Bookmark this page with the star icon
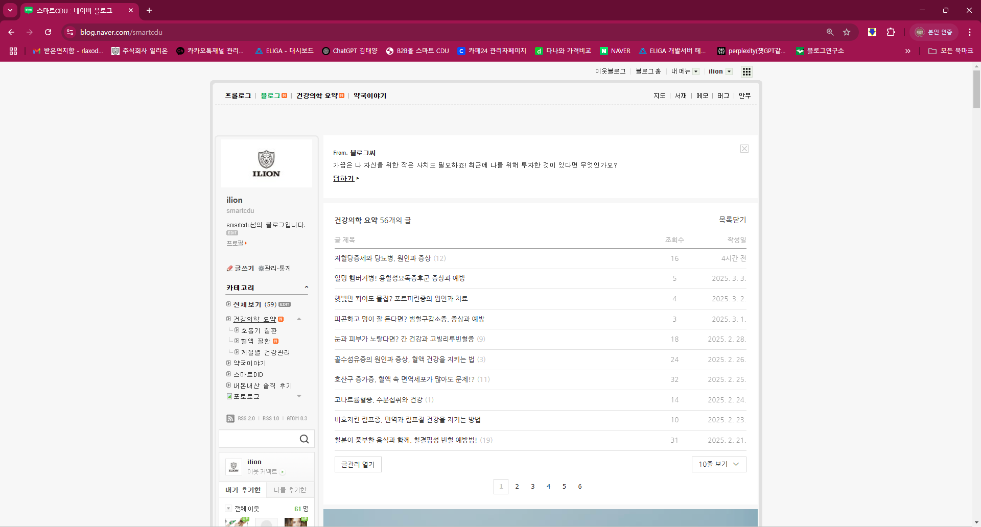Viewport: 981px width, 527px height. (x=847, y=32)
